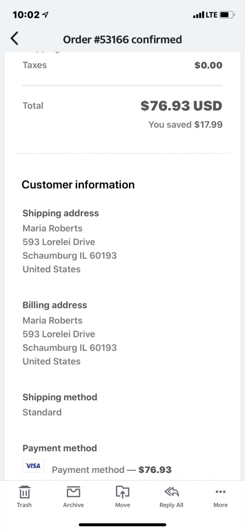Image resolution: width=245 pixels, height=531 pixels.
Task: Tap 'Payment method — $76.93' line
Action: (x=112, y=470)
